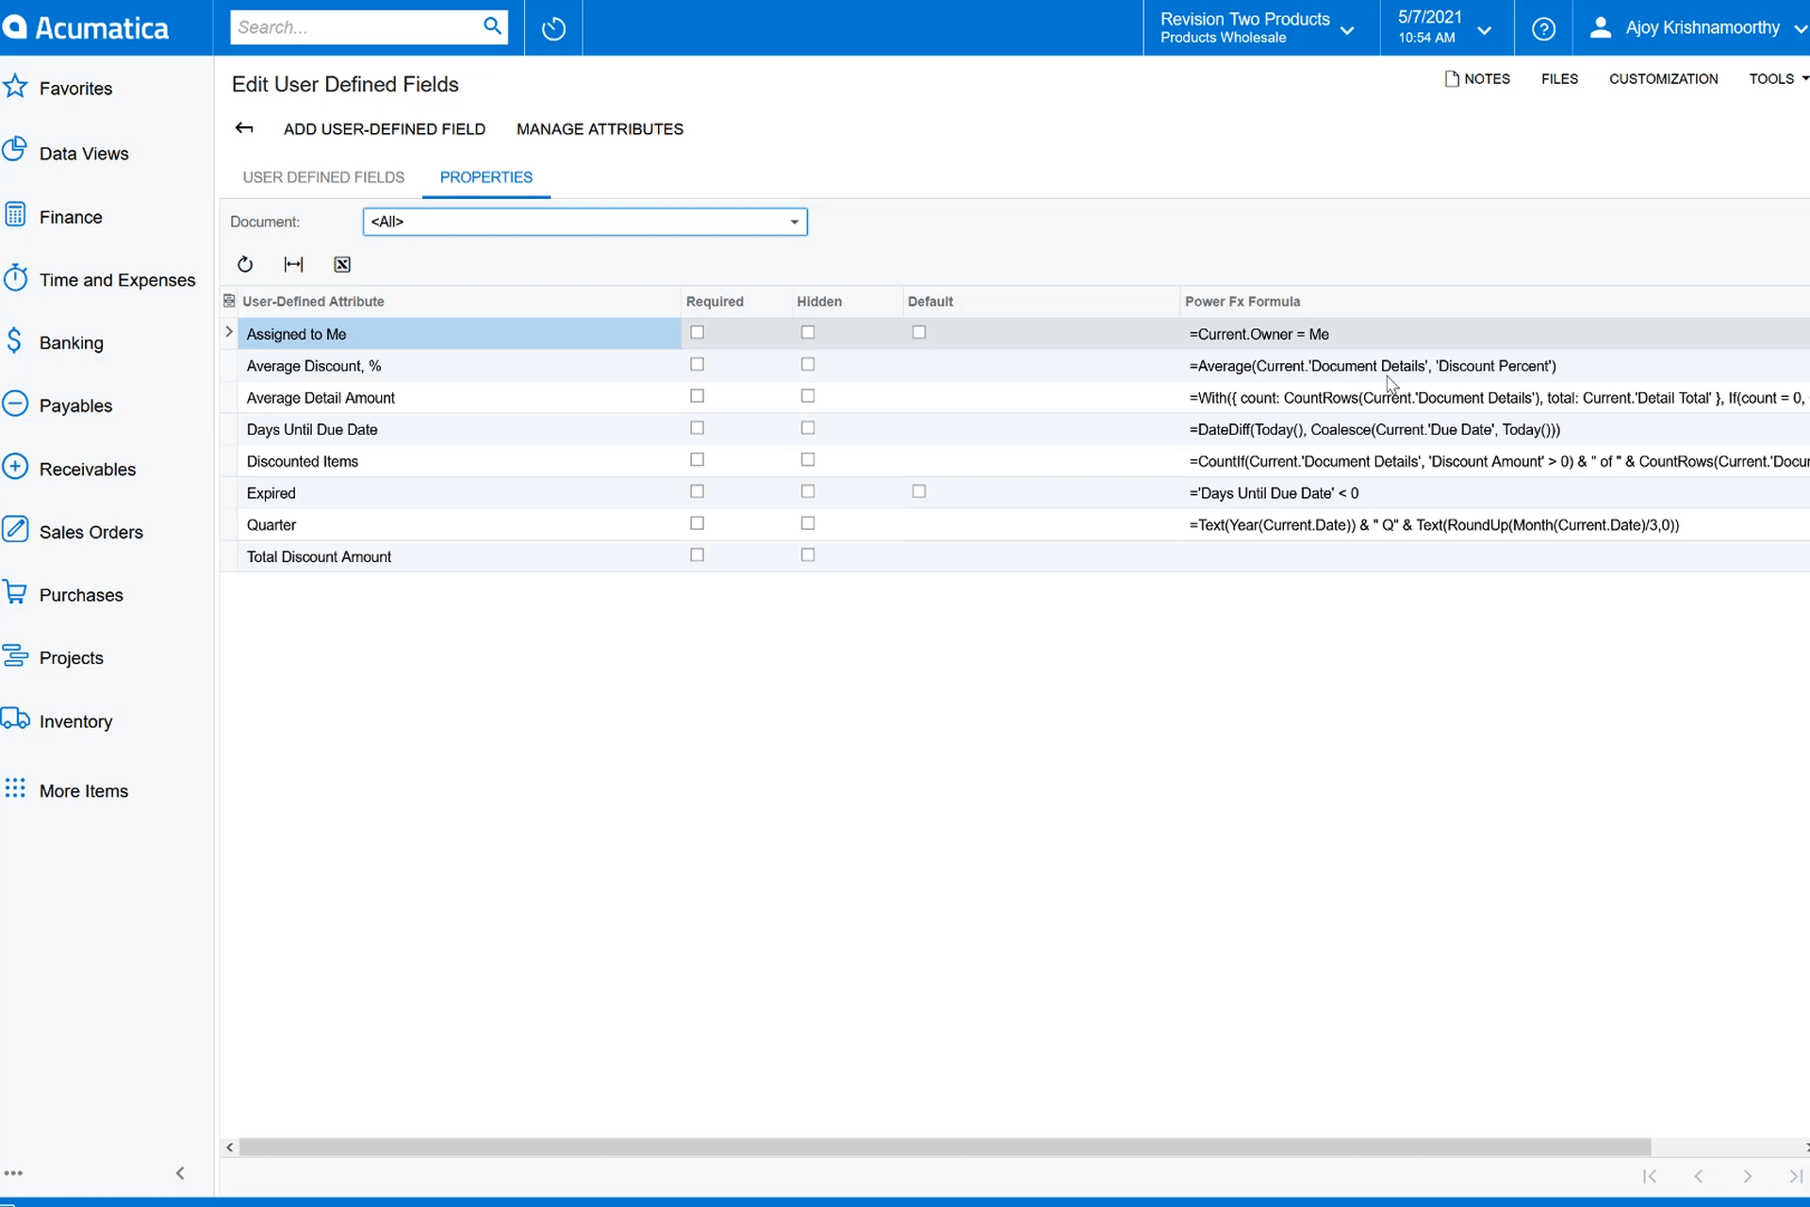Collapse the left navigation sidebar

click(180, 1173)
